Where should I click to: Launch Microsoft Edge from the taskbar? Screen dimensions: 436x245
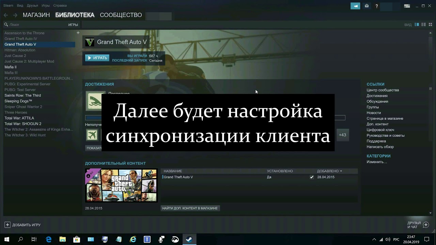[49, 239]
